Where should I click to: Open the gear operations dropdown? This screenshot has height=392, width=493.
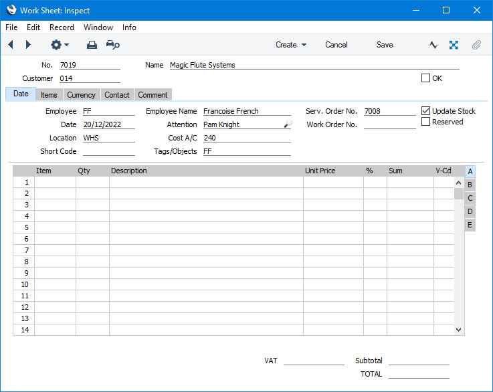tap(60, 45)
